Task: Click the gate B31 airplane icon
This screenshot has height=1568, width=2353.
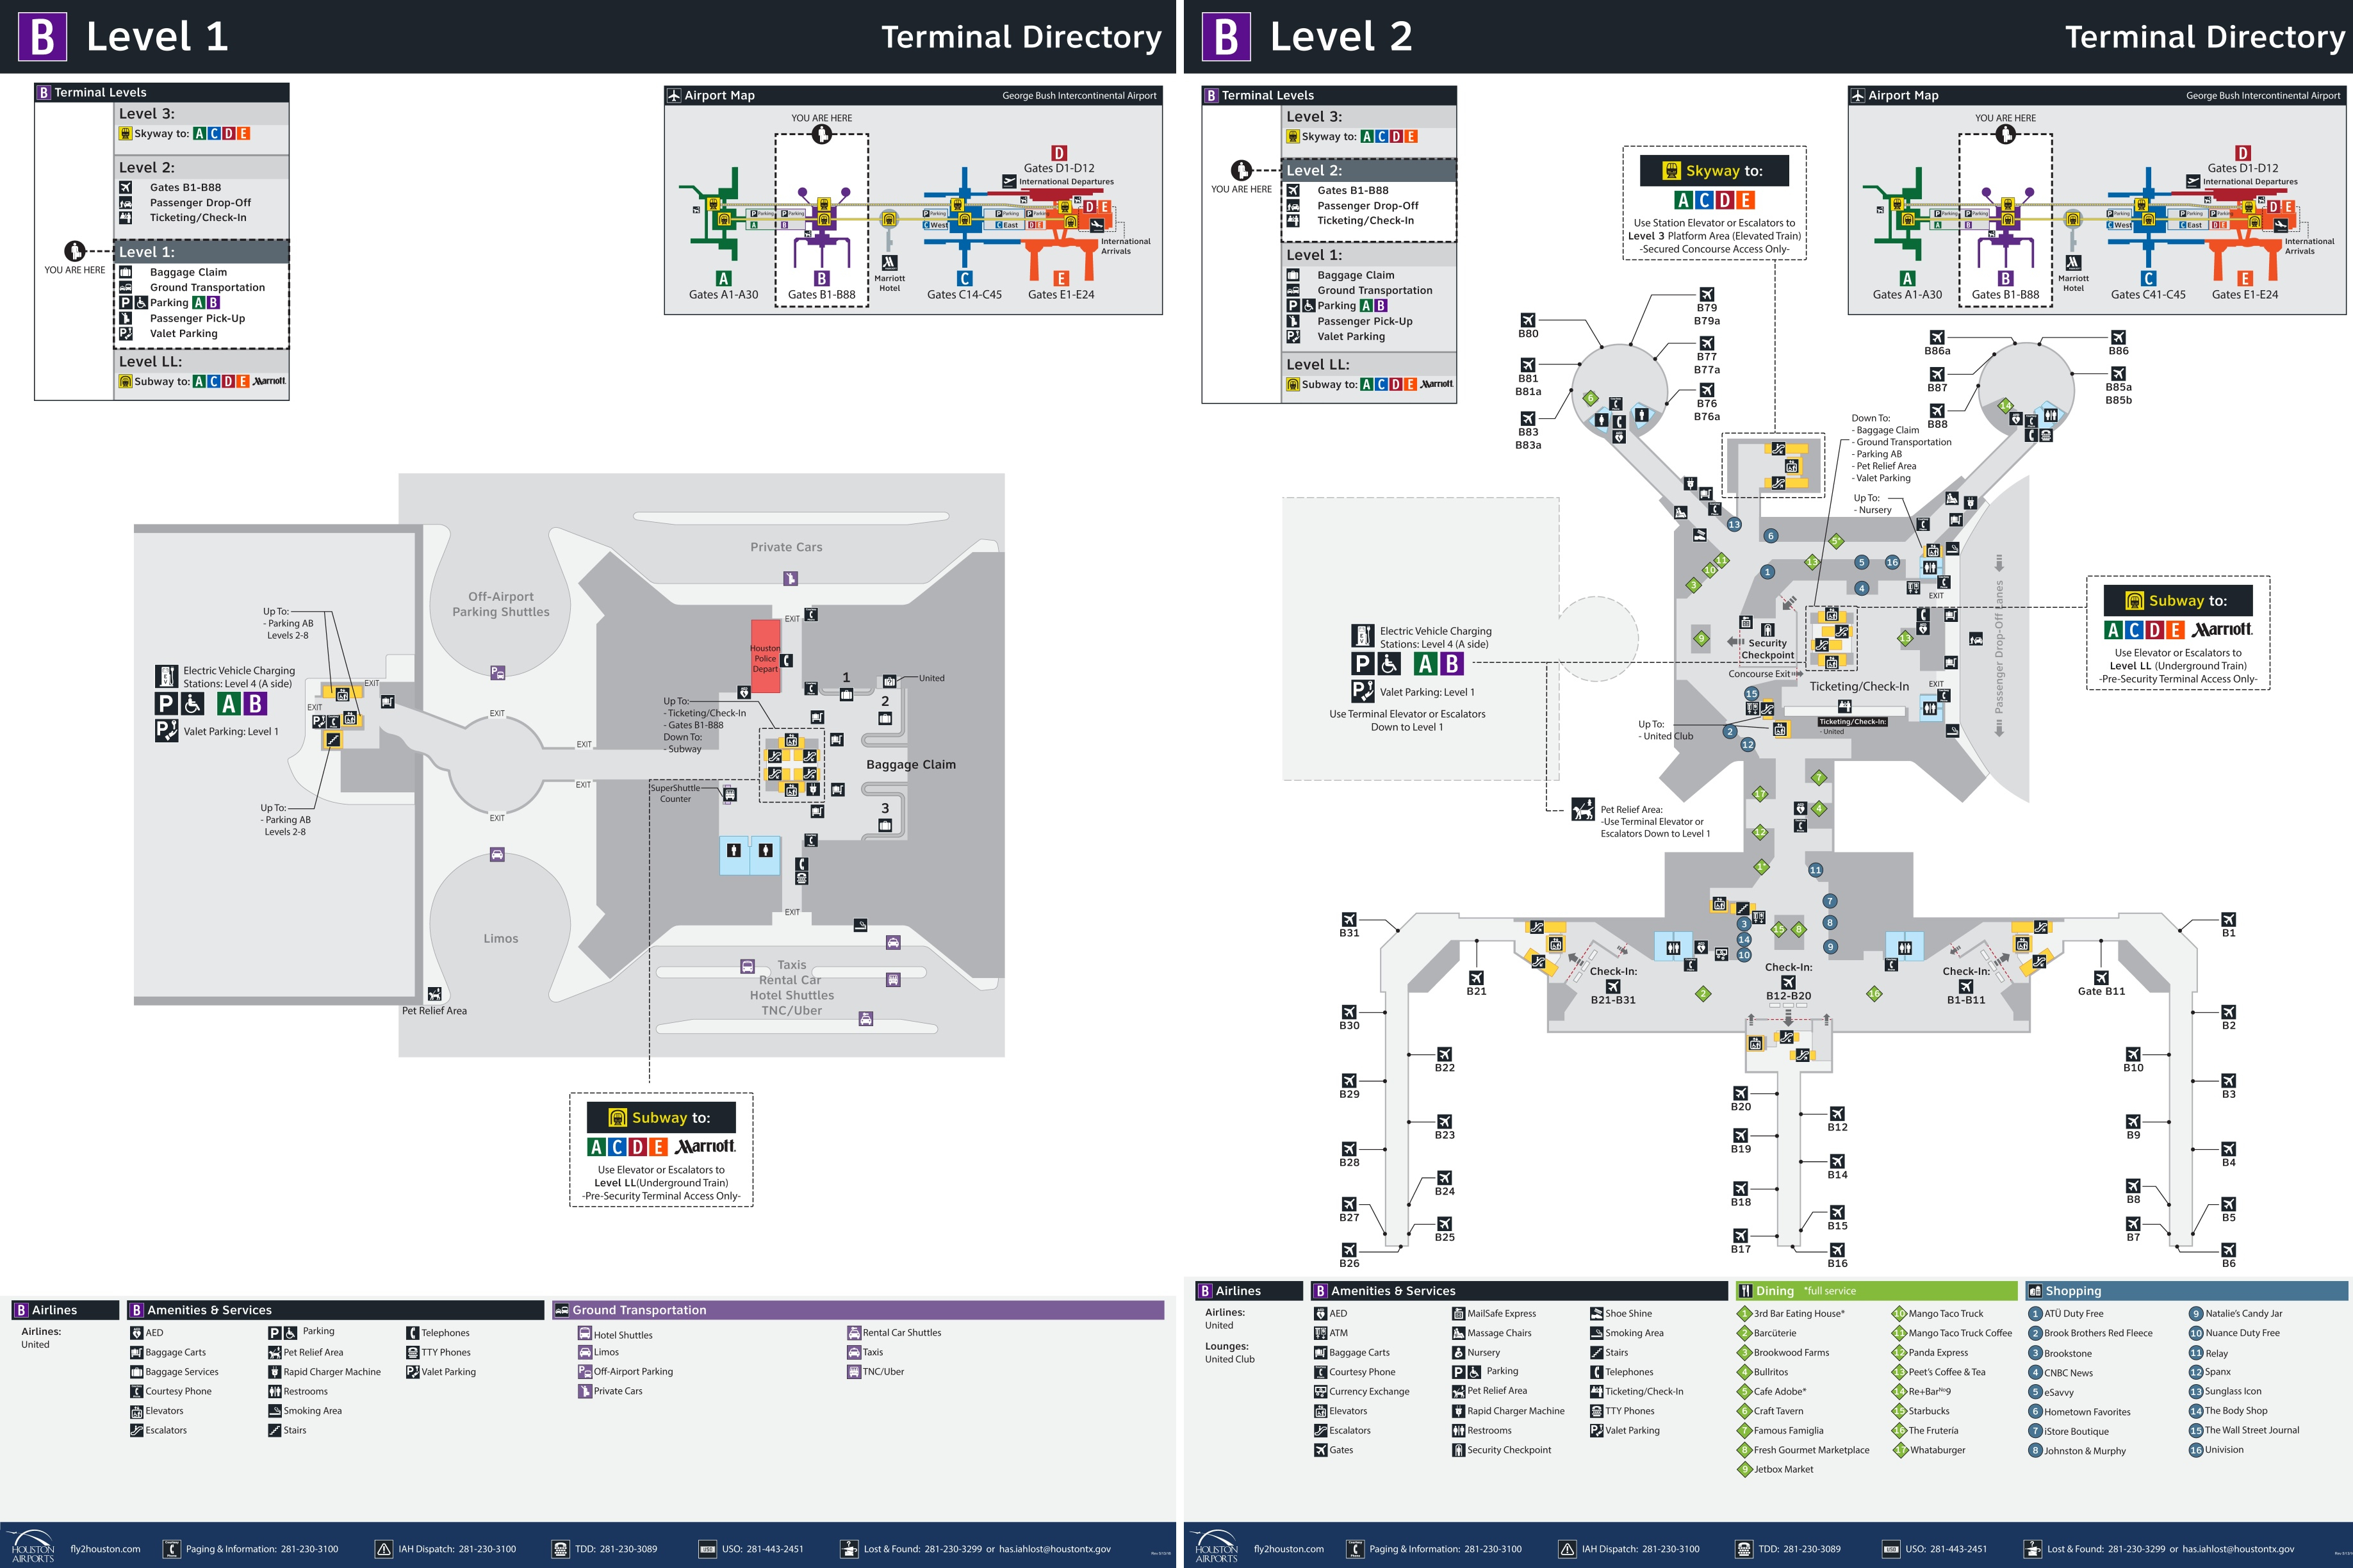Action: [1349, 919]
